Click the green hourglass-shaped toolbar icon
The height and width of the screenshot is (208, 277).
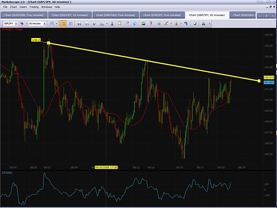[x=112, y=23]
